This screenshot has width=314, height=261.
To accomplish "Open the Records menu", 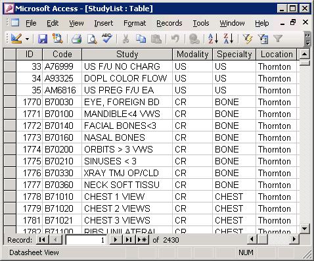I will click(x=169, y=23).
